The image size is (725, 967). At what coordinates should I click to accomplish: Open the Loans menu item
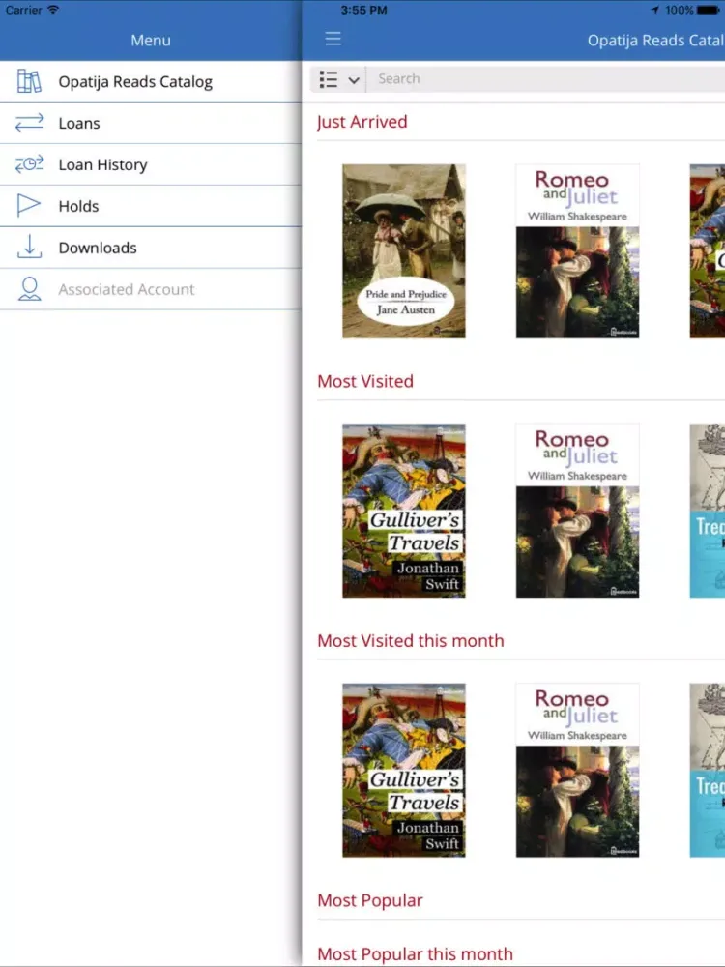(x=151, y=124)
